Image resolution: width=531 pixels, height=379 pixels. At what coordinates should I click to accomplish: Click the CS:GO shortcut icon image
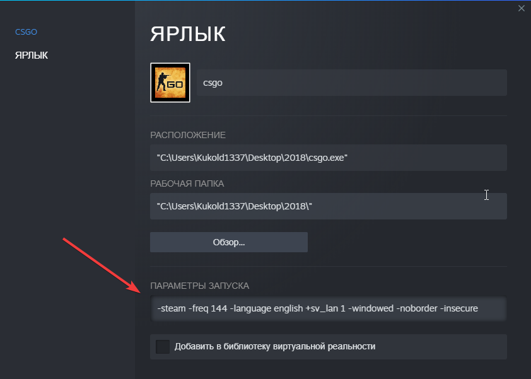click(x=170, y=83)
